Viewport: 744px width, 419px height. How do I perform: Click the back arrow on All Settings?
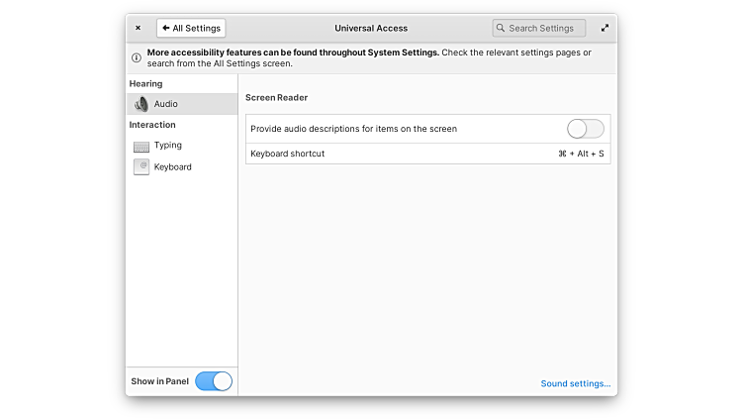coord(166,29)
